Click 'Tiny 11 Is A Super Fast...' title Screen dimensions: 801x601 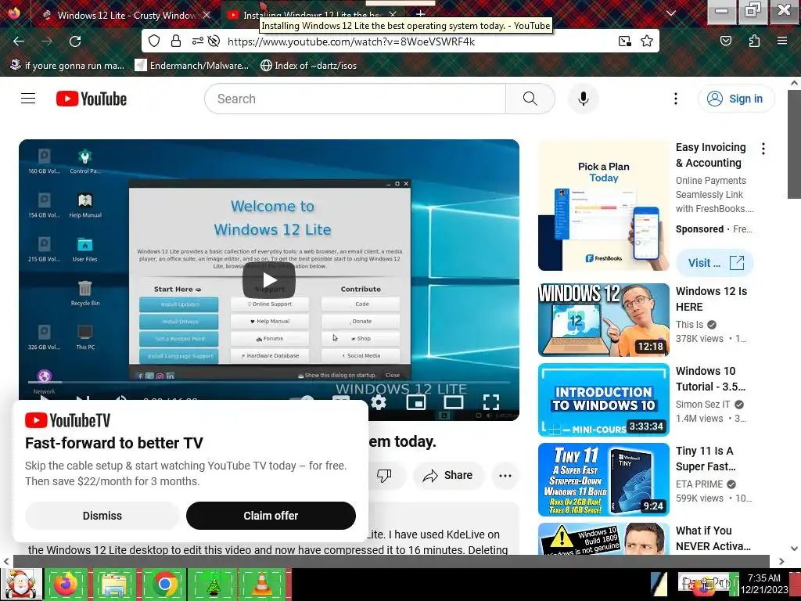tap(706, 459)
